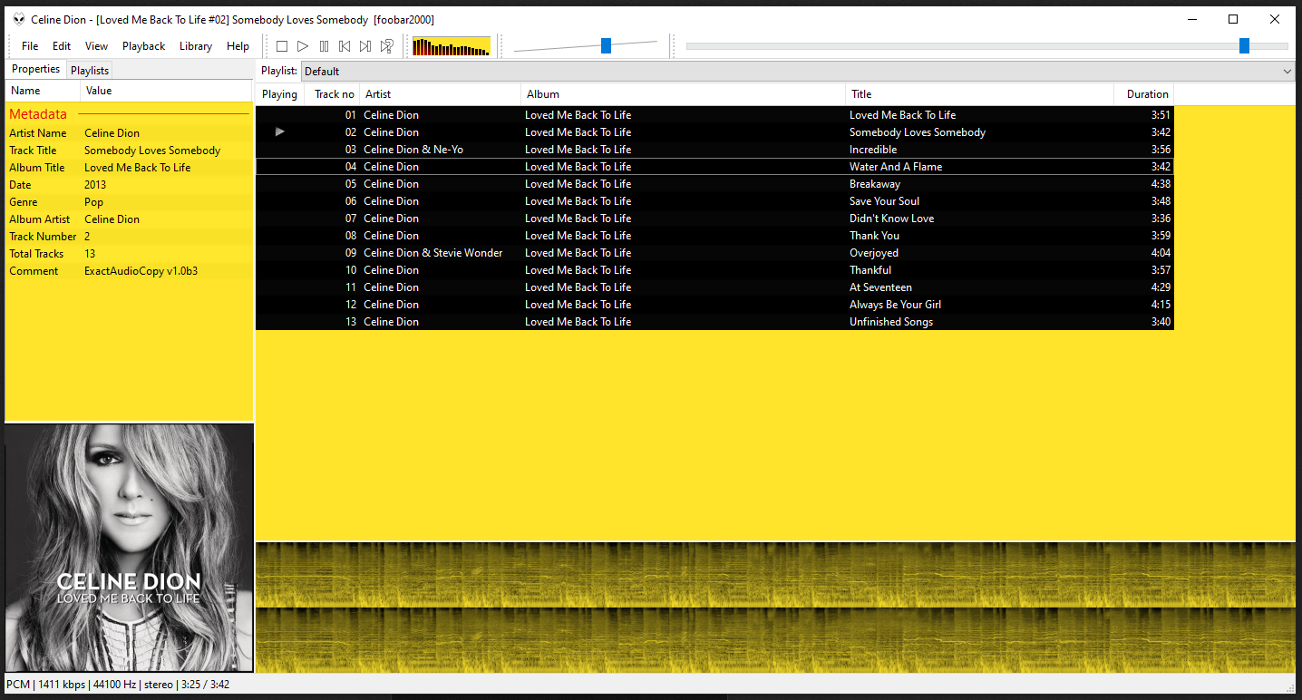Select the Didn't Know Love track
This screenshot has height=700, width=1302.
714,219
